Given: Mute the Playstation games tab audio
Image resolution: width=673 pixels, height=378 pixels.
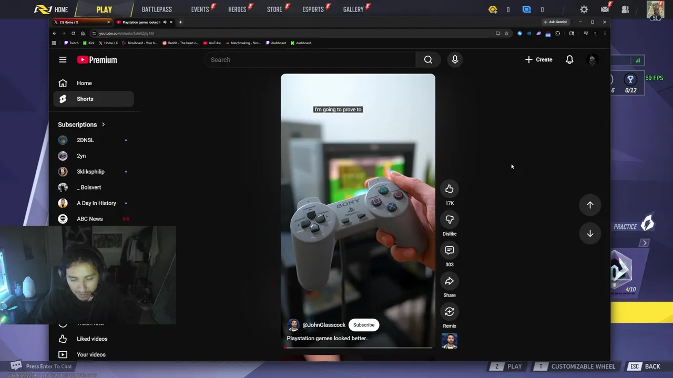Looking at the screenshot, I should [165, 22].
